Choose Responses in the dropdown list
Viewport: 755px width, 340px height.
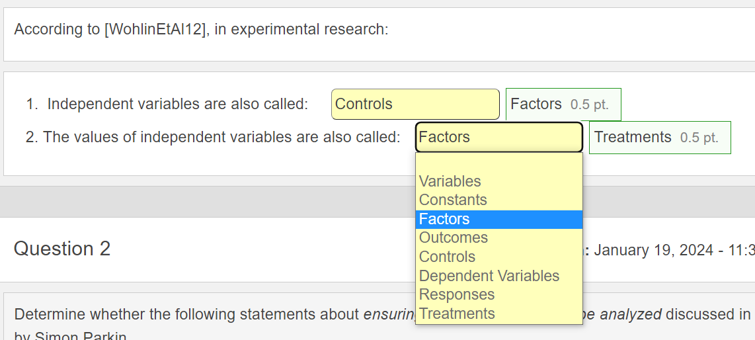(x=457, y=294)
